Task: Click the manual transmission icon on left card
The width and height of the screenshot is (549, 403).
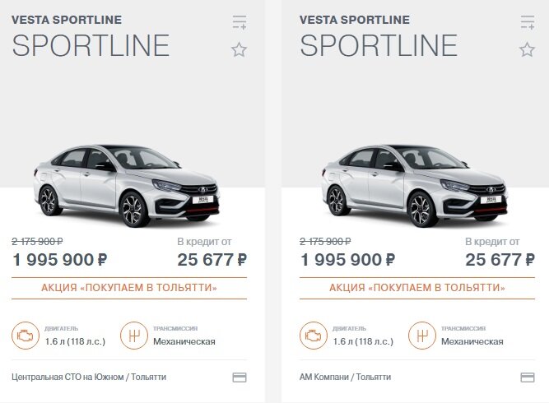Action: click(133, 336)
